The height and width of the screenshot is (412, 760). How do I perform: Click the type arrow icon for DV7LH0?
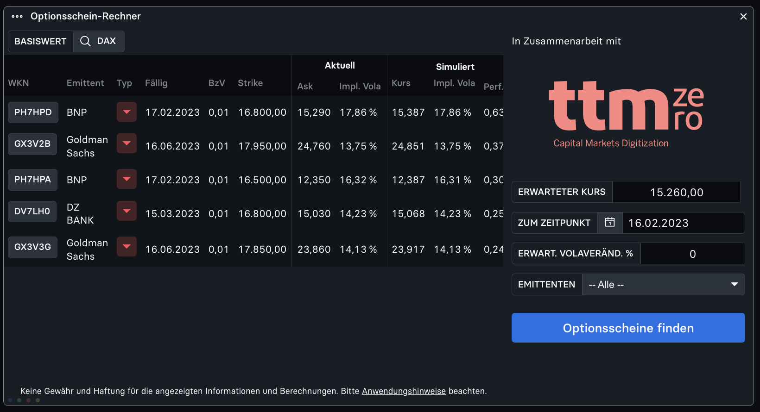[127, 211]
